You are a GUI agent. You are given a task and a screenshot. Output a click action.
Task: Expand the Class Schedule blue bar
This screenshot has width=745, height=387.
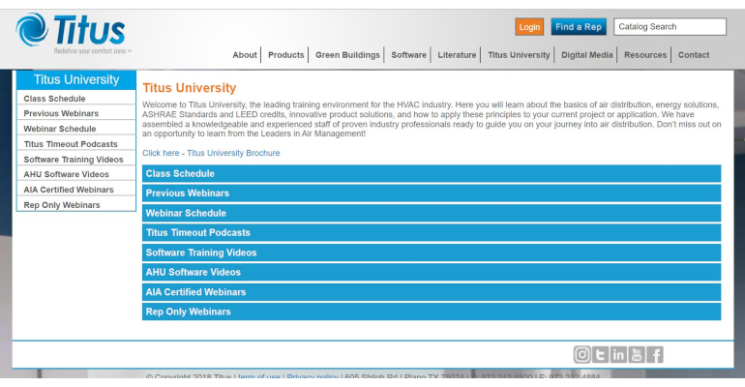point(432,174)
